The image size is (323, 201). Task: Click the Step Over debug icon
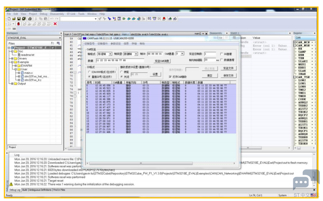tap(24, 24)
